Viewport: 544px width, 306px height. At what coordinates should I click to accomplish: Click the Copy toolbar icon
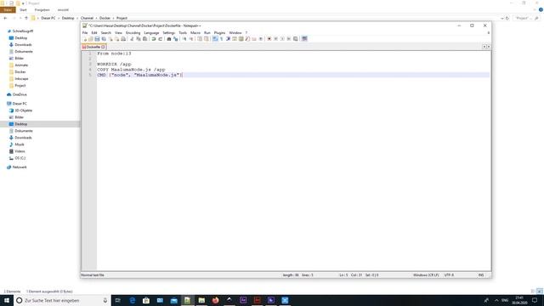pos(139,39)
